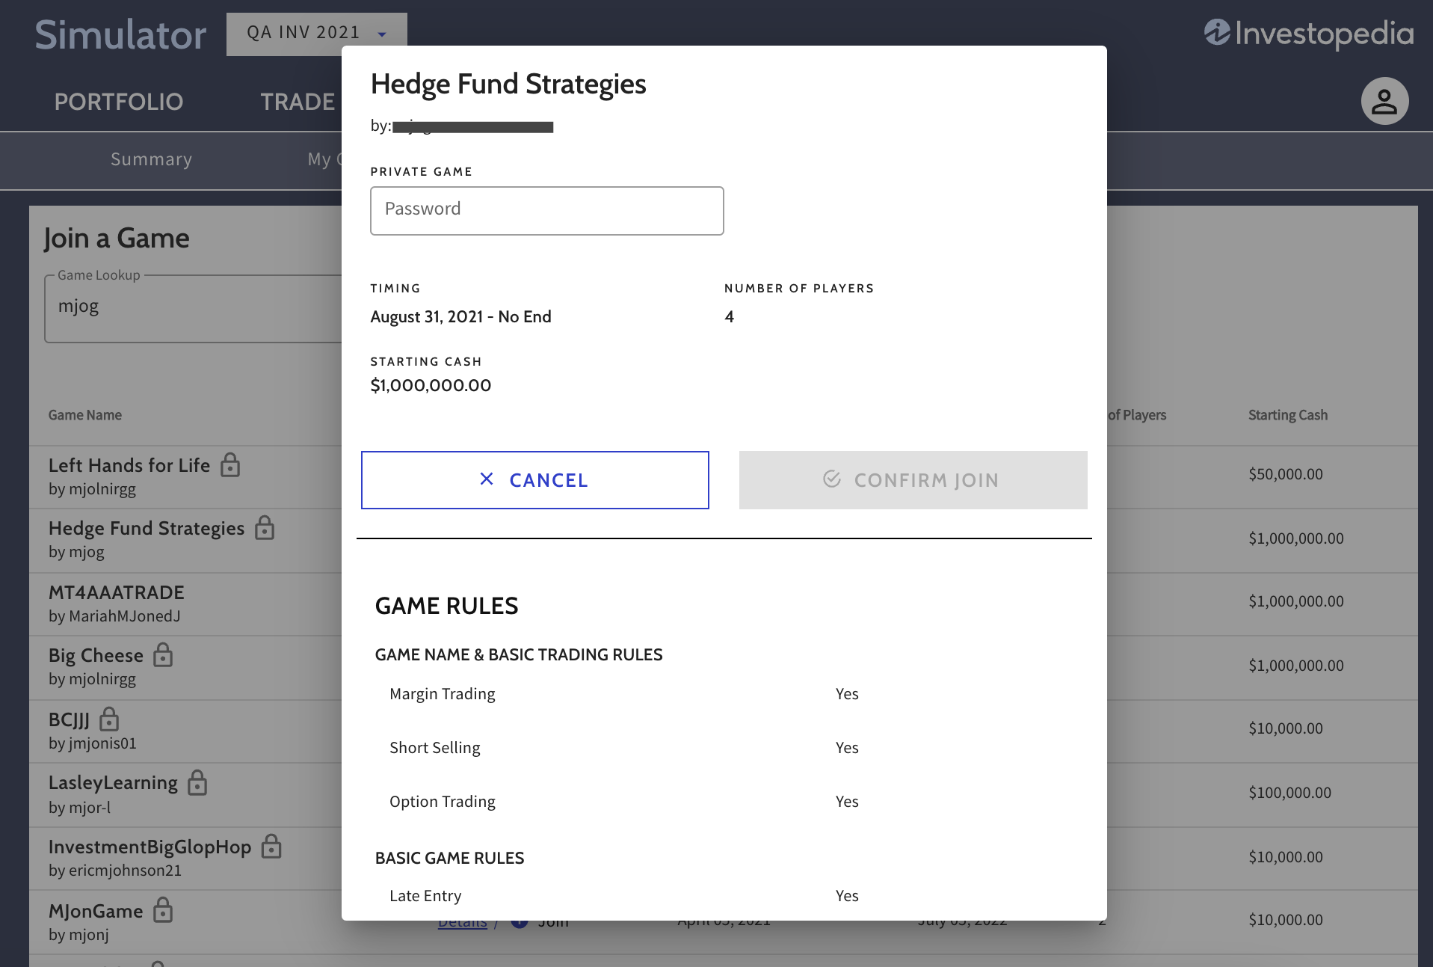Click the Investopedia logo
1433x967 pixels.
point(1308,34)
